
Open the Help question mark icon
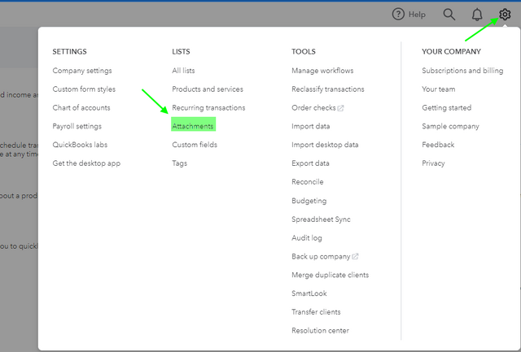click(398, 14)
